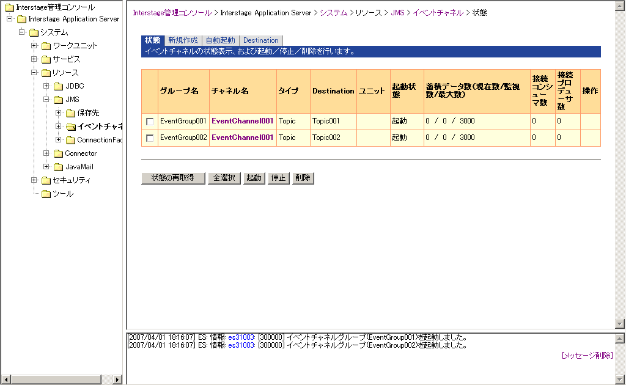The width and height of the screenshot is (626, 385).
Task: Click the ワークユニット folder icon
Action: (x=46, y=46)
